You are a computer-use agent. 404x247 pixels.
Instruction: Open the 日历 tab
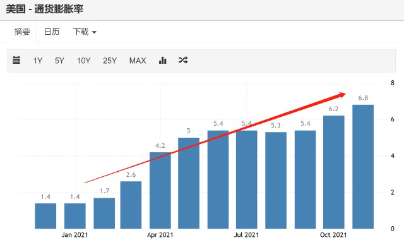pos(52,32)
